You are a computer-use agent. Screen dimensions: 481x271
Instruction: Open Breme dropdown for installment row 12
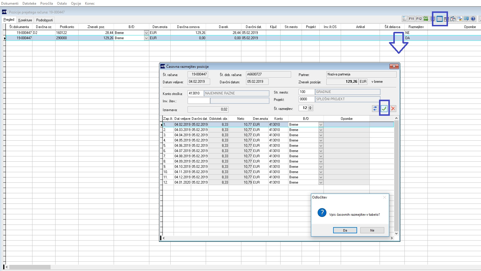tap(321, 182)
